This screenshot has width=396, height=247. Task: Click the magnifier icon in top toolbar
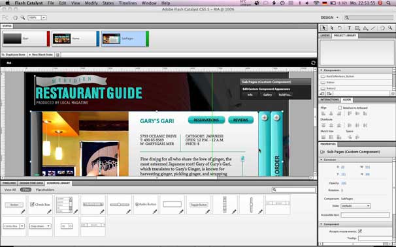(x=23, y=18)
